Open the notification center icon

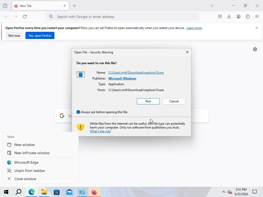click(x=255, y=192)
